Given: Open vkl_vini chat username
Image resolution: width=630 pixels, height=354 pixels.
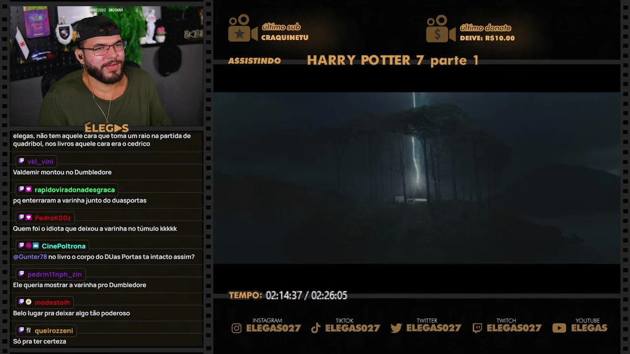Looking at the screenshot, I should click(x=40, y=162).
